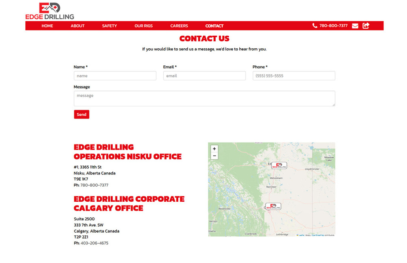
Task: Focus the Email input field
Action: pos(204,76)
